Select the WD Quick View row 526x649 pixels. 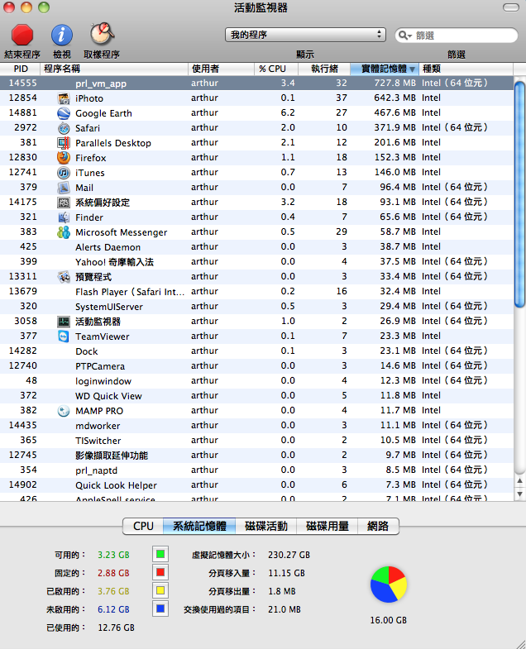tap(256, 396)
